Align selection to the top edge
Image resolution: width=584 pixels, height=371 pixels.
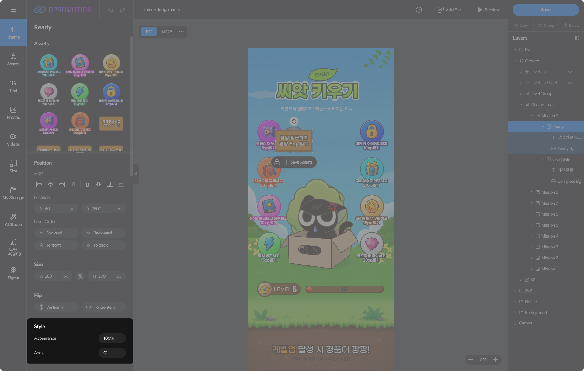(87, 184)
